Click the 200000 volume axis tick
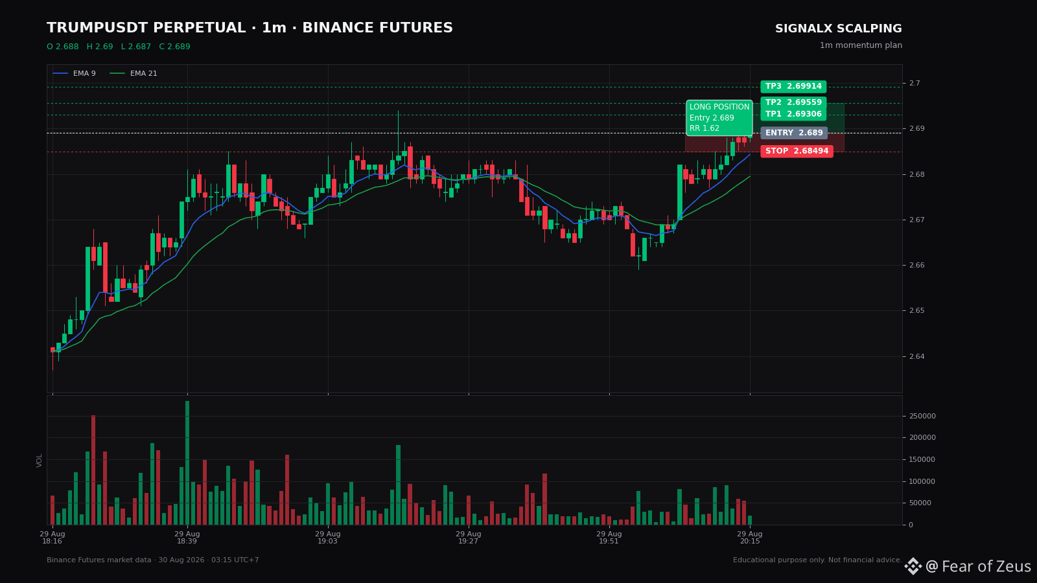 click(x=922, y=438)
